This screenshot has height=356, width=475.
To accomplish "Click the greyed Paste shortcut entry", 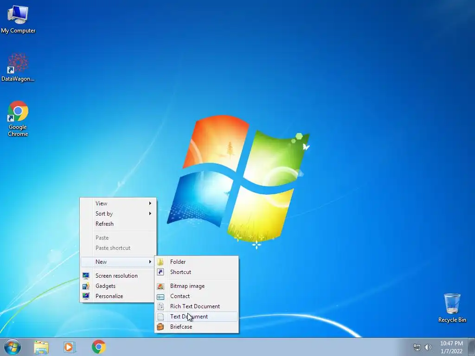I will [118, 248].
